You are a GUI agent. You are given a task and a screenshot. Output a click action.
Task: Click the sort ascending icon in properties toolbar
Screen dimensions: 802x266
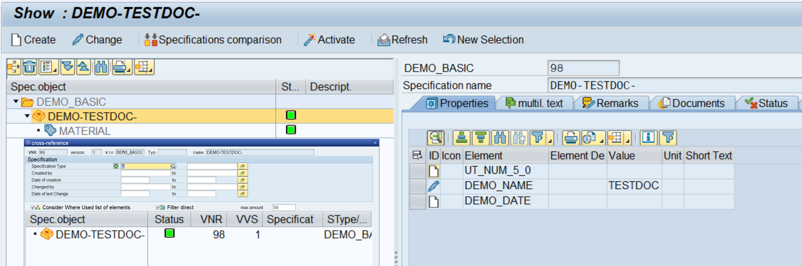pos(461,138)
